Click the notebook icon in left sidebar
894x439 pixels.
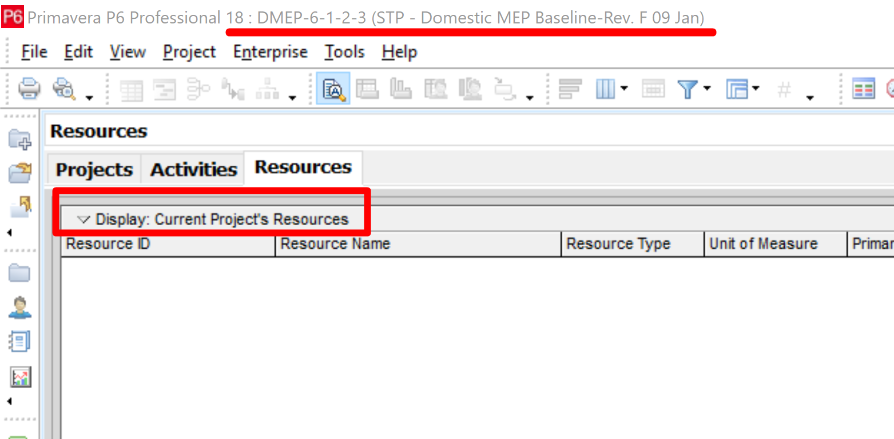pyautogui.click(x=20, y=342)
